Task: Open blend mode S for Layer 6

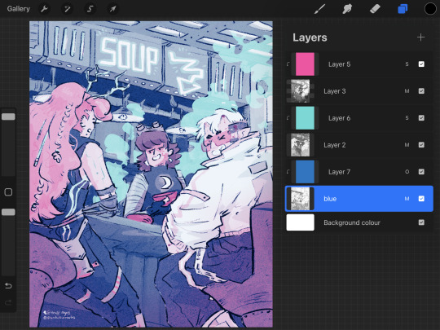Action: click(x=407, y=118)
